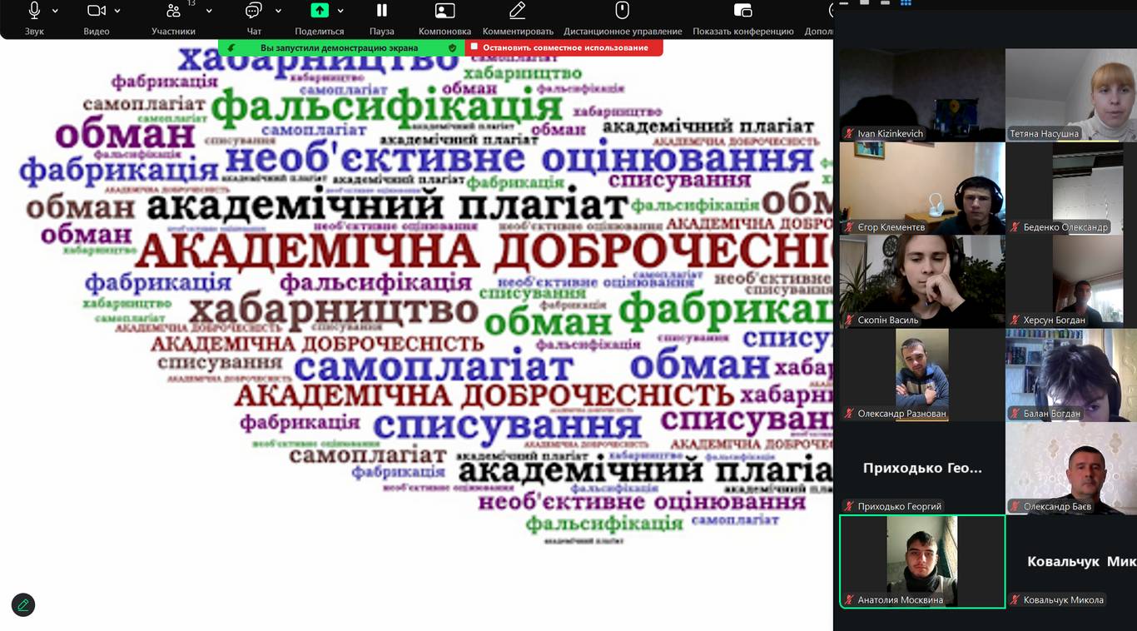Image resolution: width=1137 pixels, height=631 pixels.
Task: Expand the arrow next to Видео
Action: click(x=117, y=11)
